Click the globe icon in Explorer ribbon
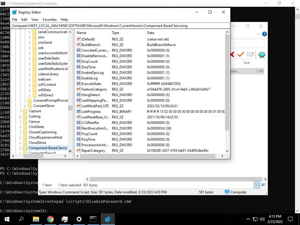The image size is (300, 225). tap(262, 55)
